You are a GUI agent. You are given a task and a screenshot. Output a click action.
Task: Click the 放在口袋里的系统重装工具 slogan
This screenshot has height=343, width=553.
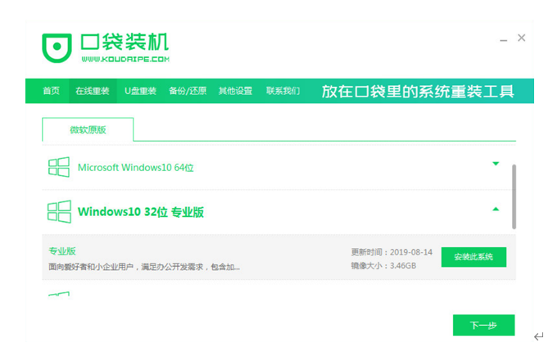click(x=418, y=92)
